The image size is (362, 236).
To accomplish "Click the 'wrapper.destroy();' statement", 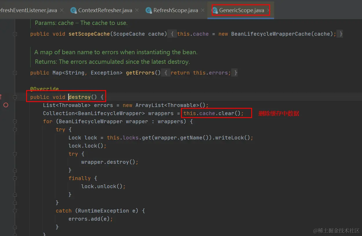I will point(110,162).
